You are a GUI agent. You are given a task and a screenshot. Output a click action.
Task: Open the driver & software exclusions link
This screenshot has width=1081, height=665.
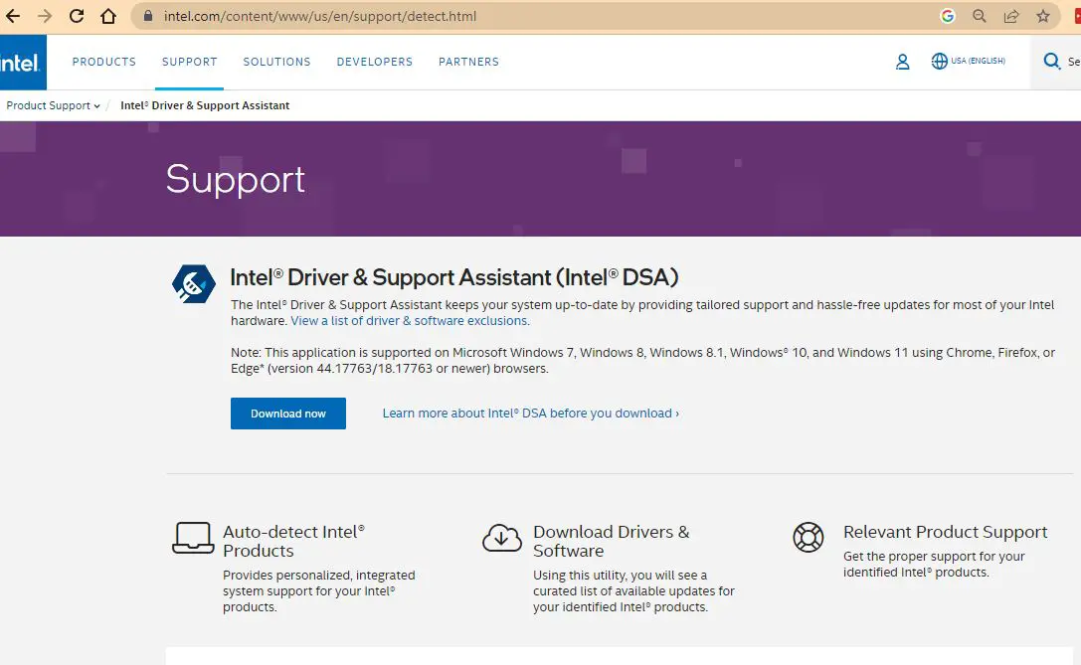410,321
